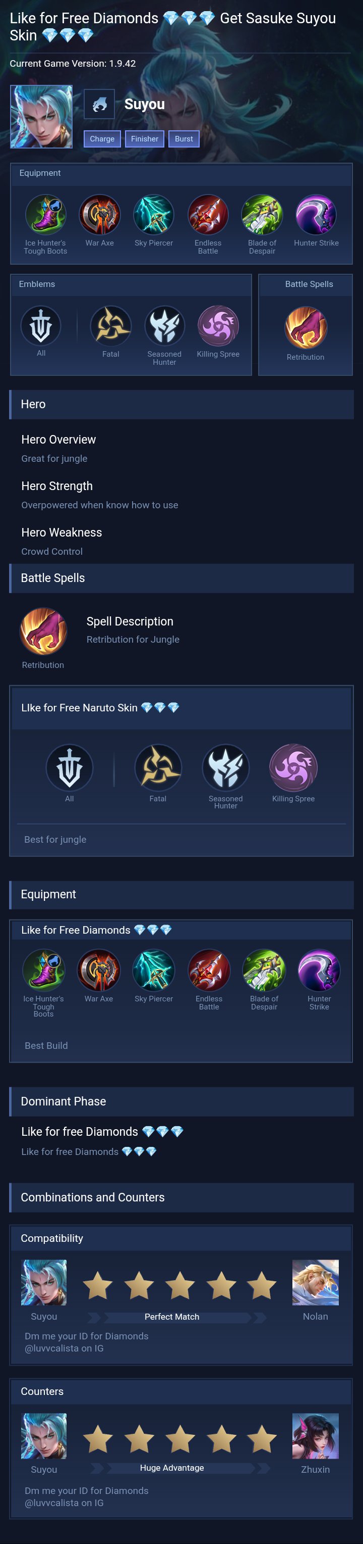Select the War Axe item in top Equipment

tap(99, 214)
